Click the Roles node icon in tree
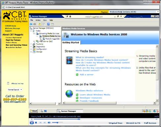Screen dimensions: 161x127 coord(34,31)
